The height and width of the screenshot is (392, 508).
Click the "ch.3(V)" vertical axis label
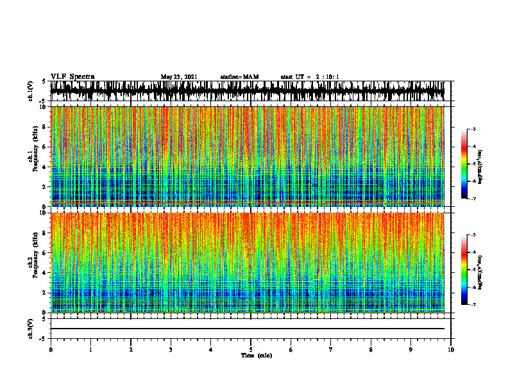click(31, 329)
